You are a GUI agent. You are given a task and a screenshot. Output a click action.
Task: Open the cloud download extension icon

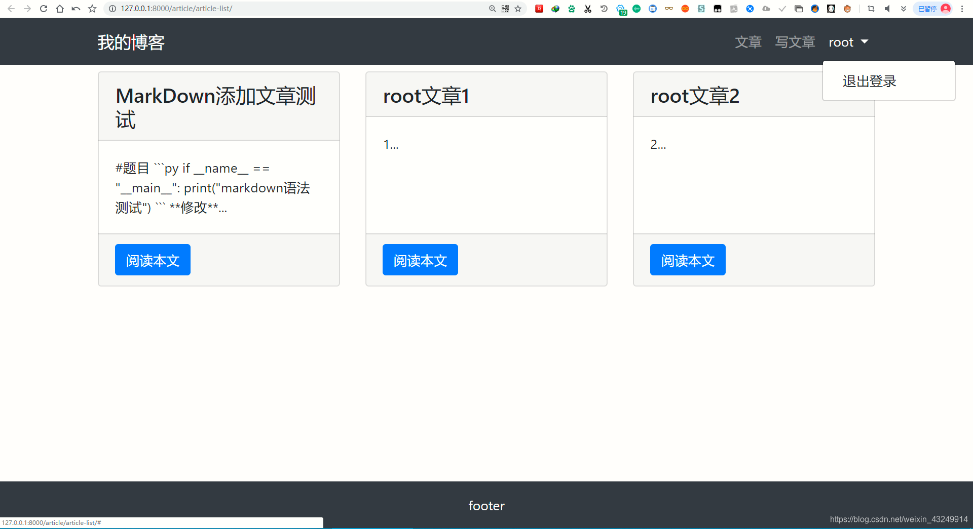coord(766,9)
